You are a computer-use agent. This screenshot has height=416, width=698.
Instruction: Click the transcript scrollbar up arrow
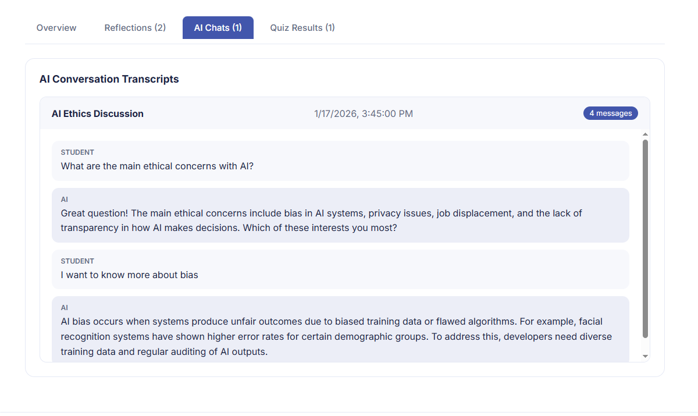click(x=645, y=135)
